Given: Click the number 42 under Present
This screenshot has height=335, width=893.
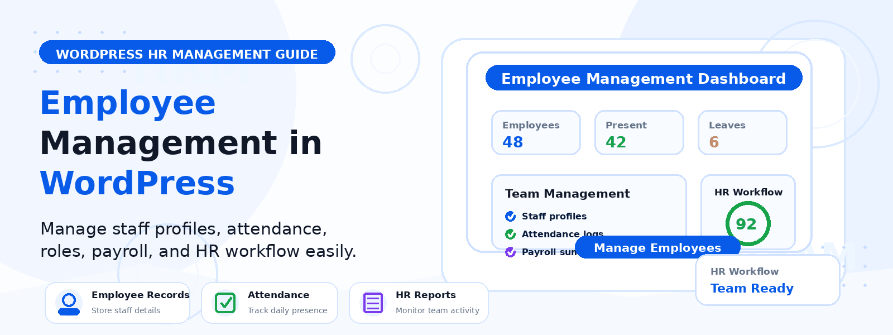Looking at the screenshot, I should (616, 142).
